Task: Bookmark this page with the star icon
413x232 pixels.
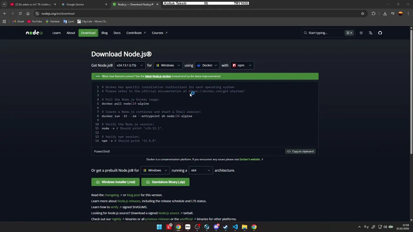Action: (x=363, y=14)
